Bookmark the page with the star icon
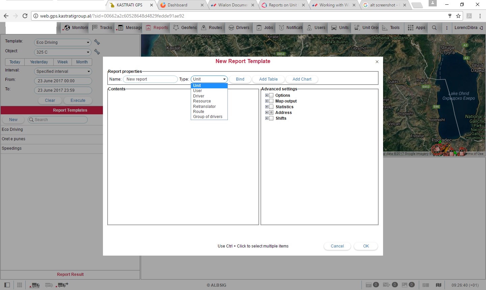 pos(458,16)
